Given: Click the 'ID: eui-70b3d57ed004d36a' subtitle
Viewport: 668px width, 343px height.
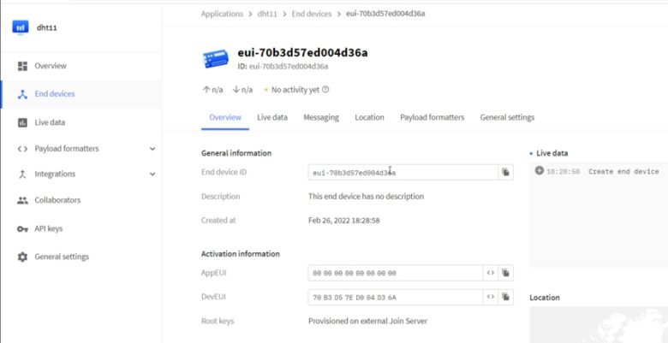Looking at the screenshot, I should (283, 67).
